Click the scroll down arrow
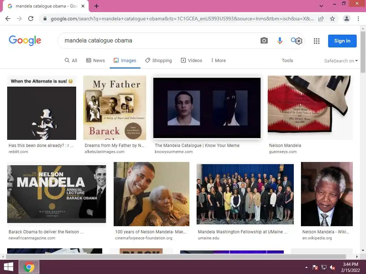This screenshot has width=366, height=274. 363,250
